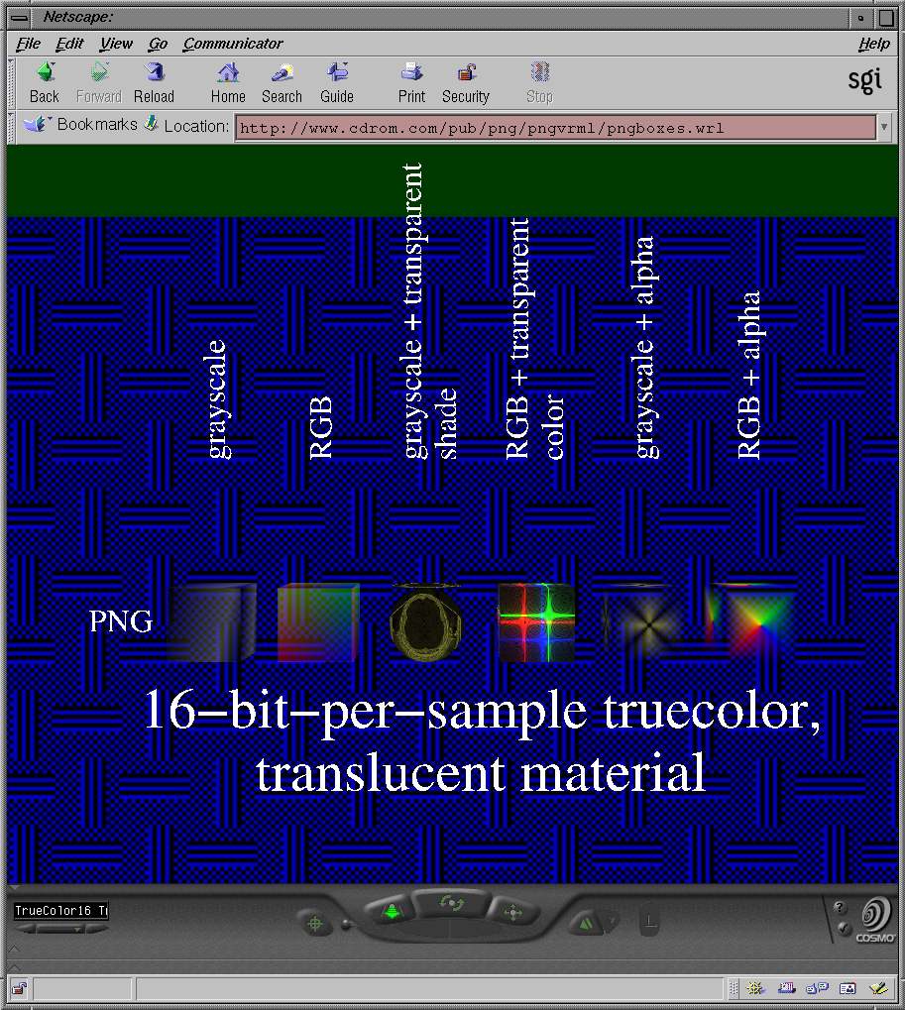Expand the Location URL history dropdown

[883, 128]
